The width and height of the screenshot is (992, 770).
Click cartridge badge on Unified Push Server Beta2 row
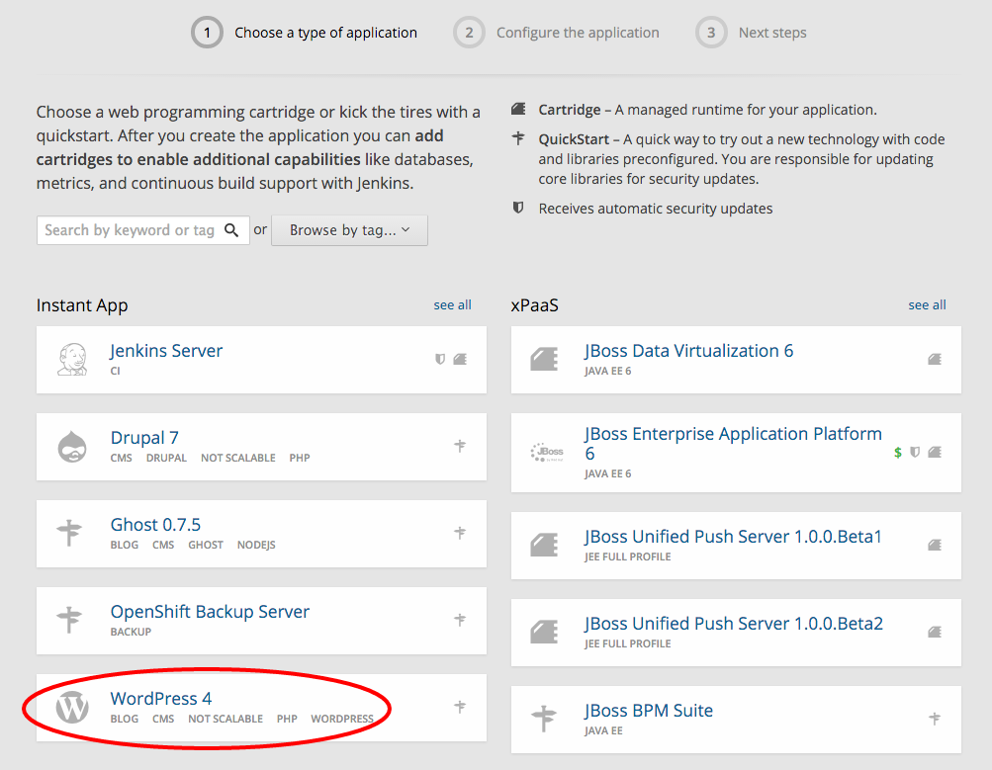point(935,632)
